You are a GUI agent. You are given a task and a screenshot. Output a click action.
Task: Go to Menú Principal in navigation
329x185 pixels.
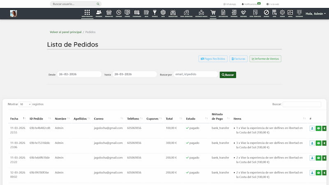tap(87, 13)
